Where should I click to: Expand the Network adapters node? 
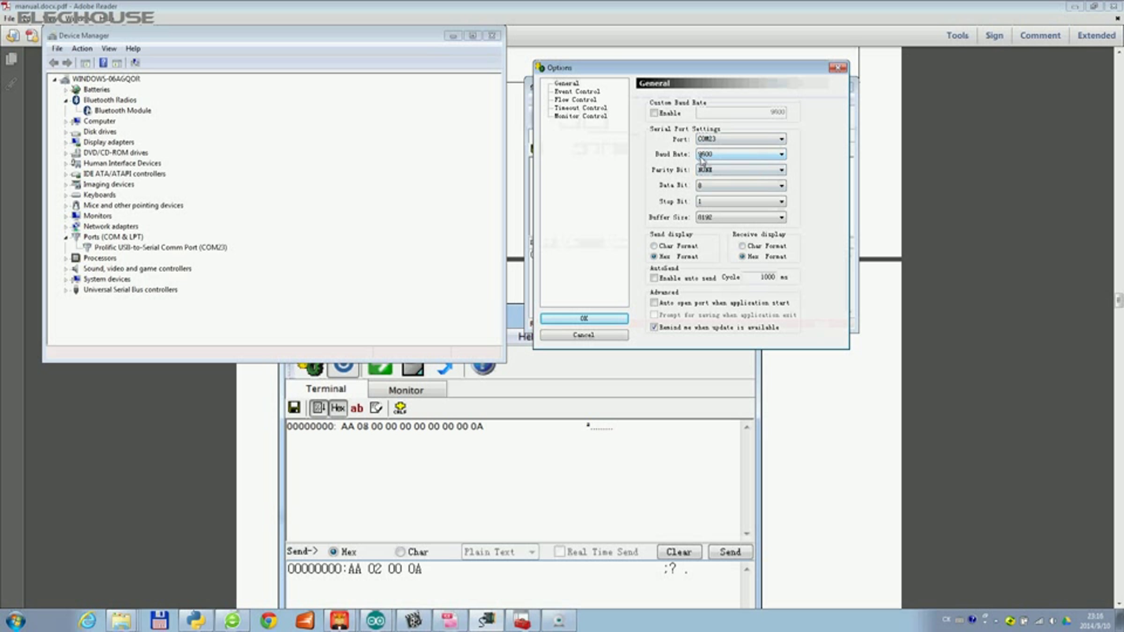click(66, 227)
